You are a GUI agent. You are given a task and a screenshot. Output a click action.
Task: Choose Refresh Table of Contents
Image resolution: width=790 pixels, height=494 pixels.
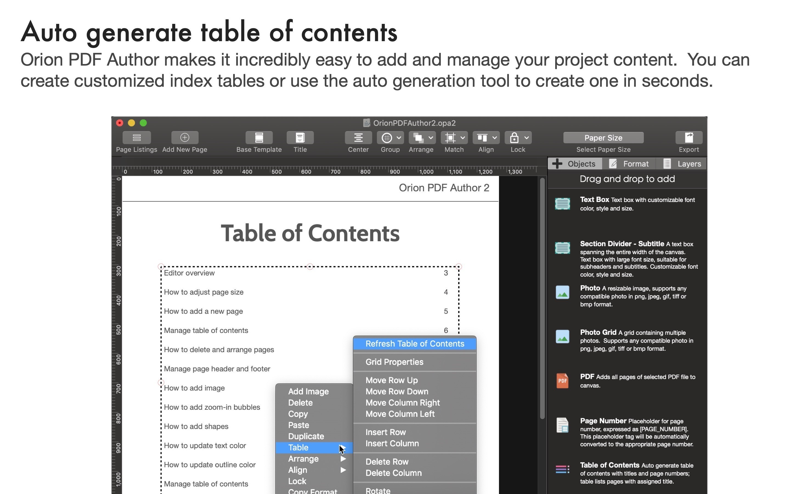[414, 344]
